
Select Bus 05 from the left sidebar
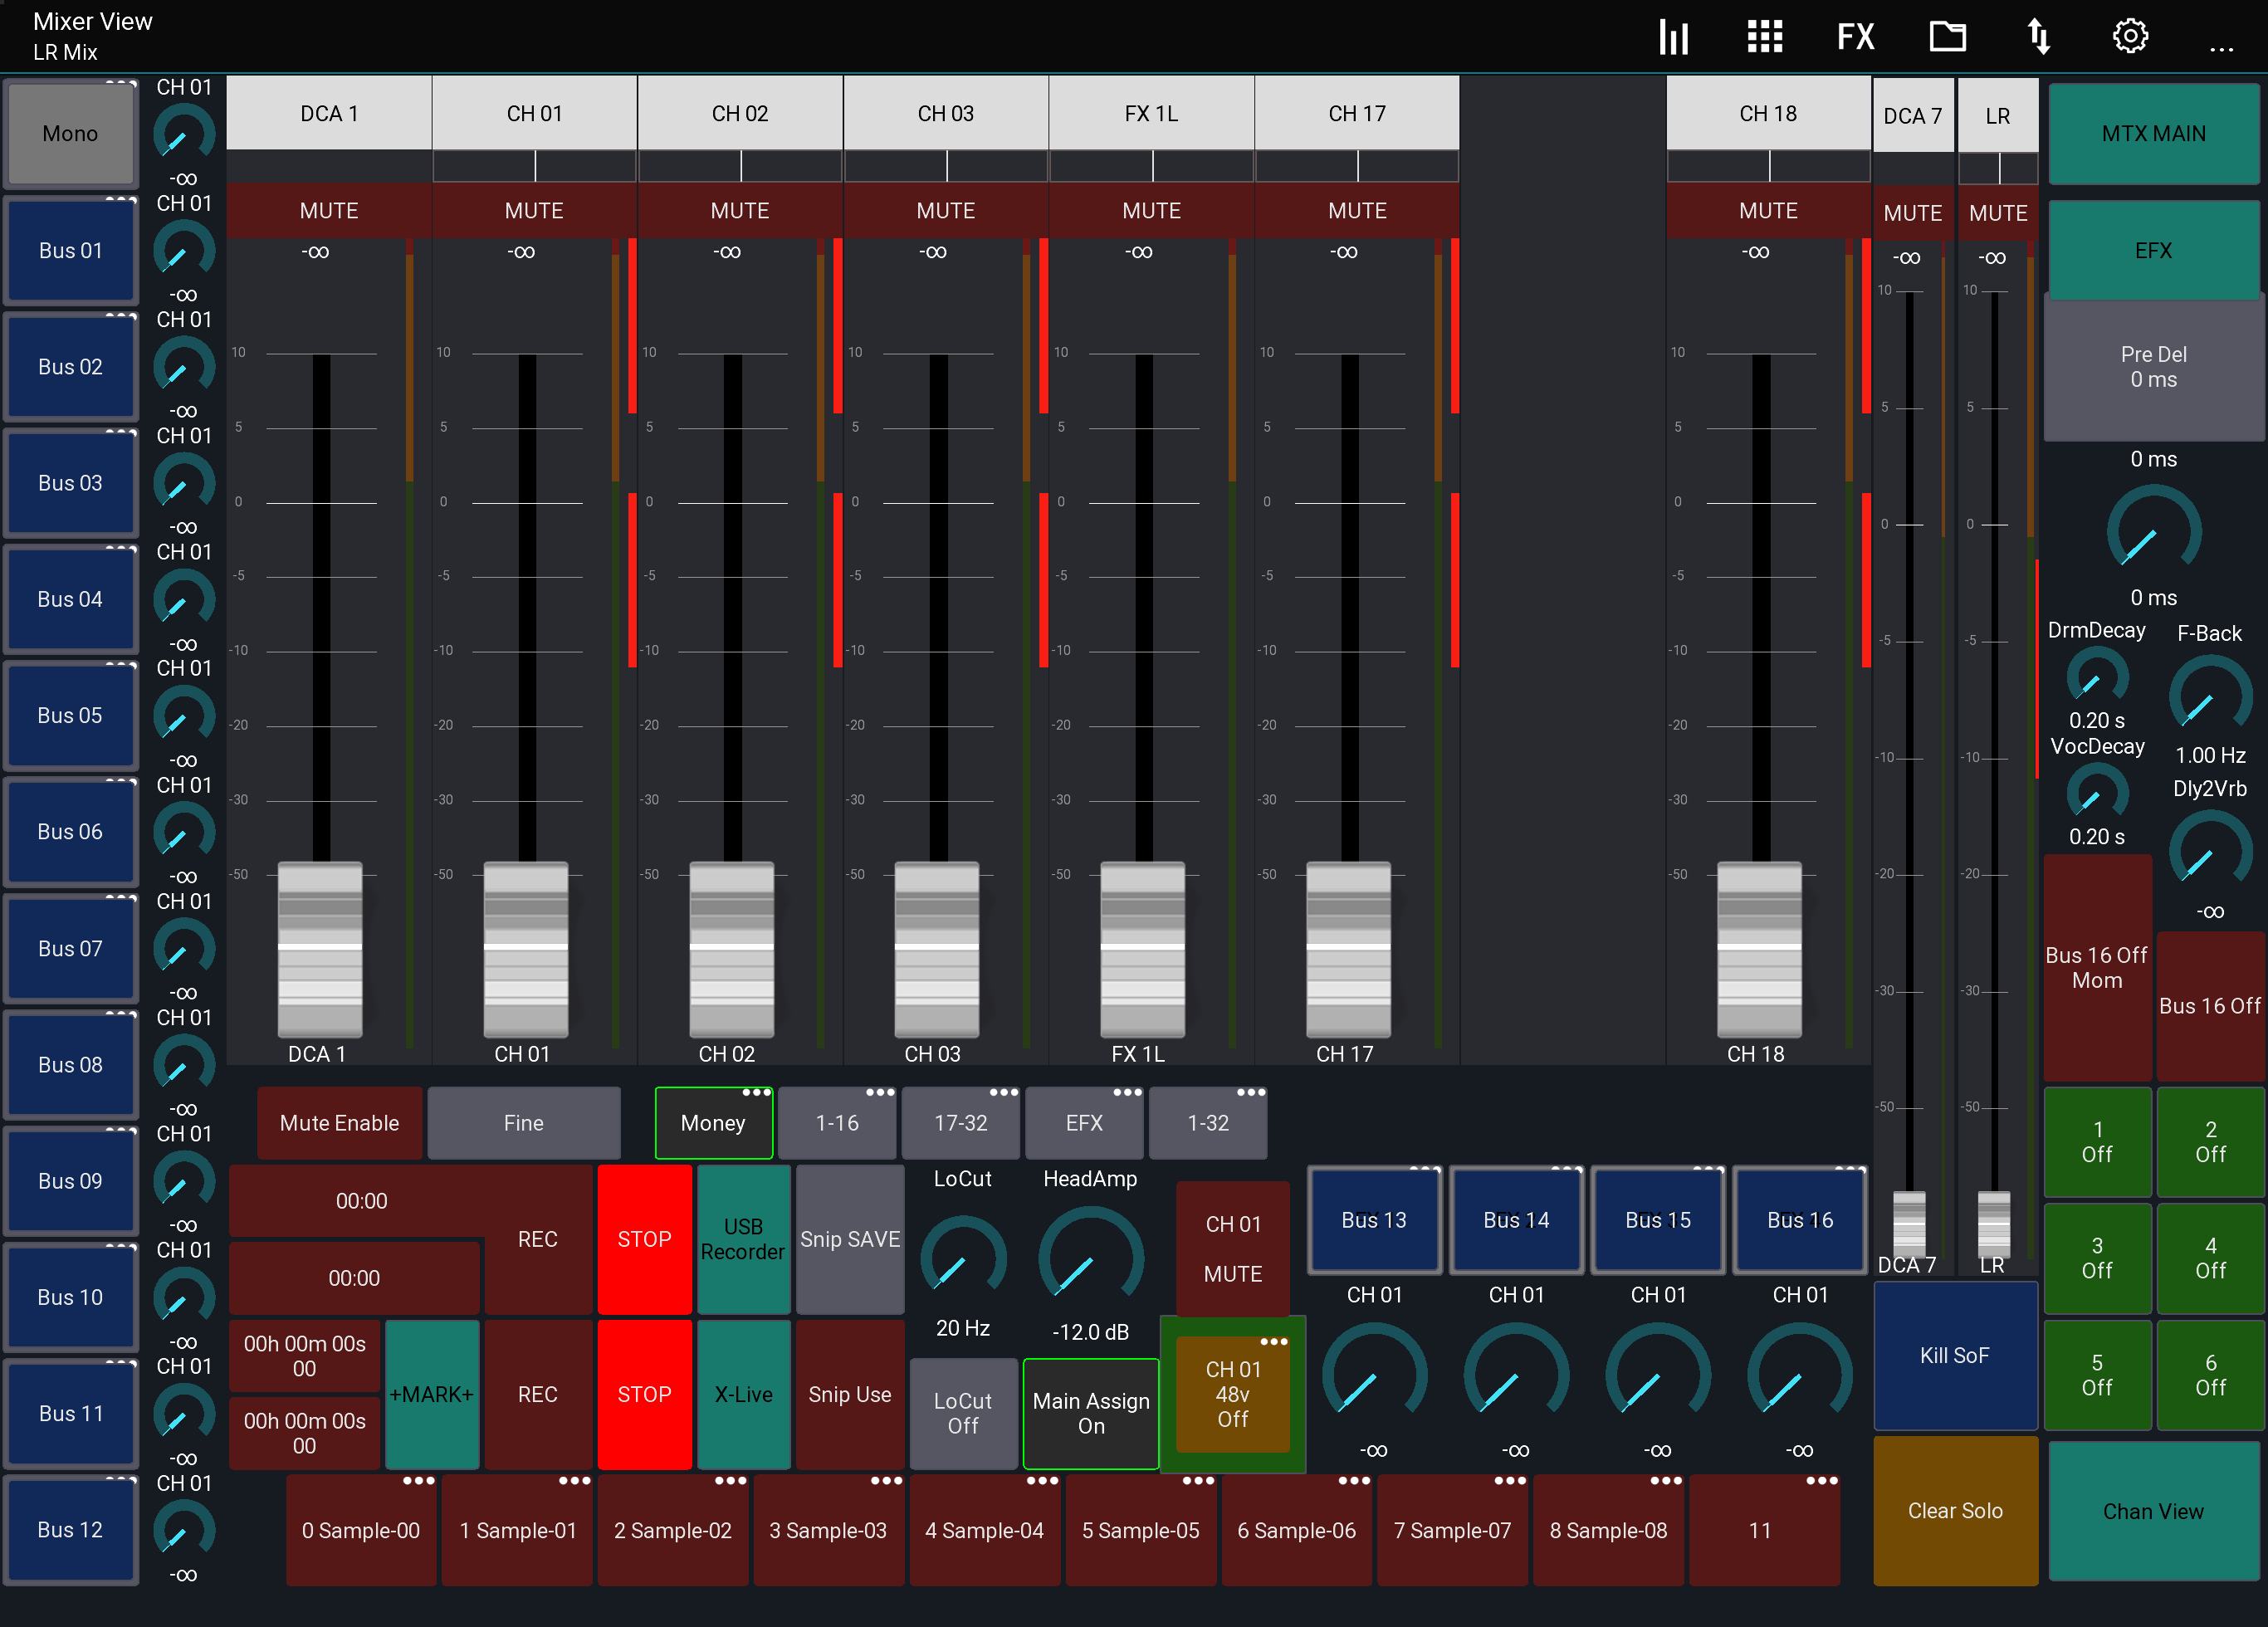(x=70, y=715)
